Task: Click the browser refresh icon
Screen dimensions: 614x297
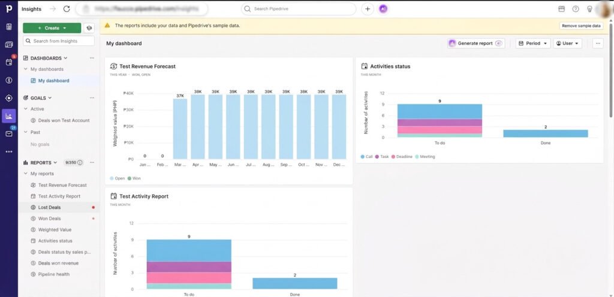Action: [x=67, y=9]
